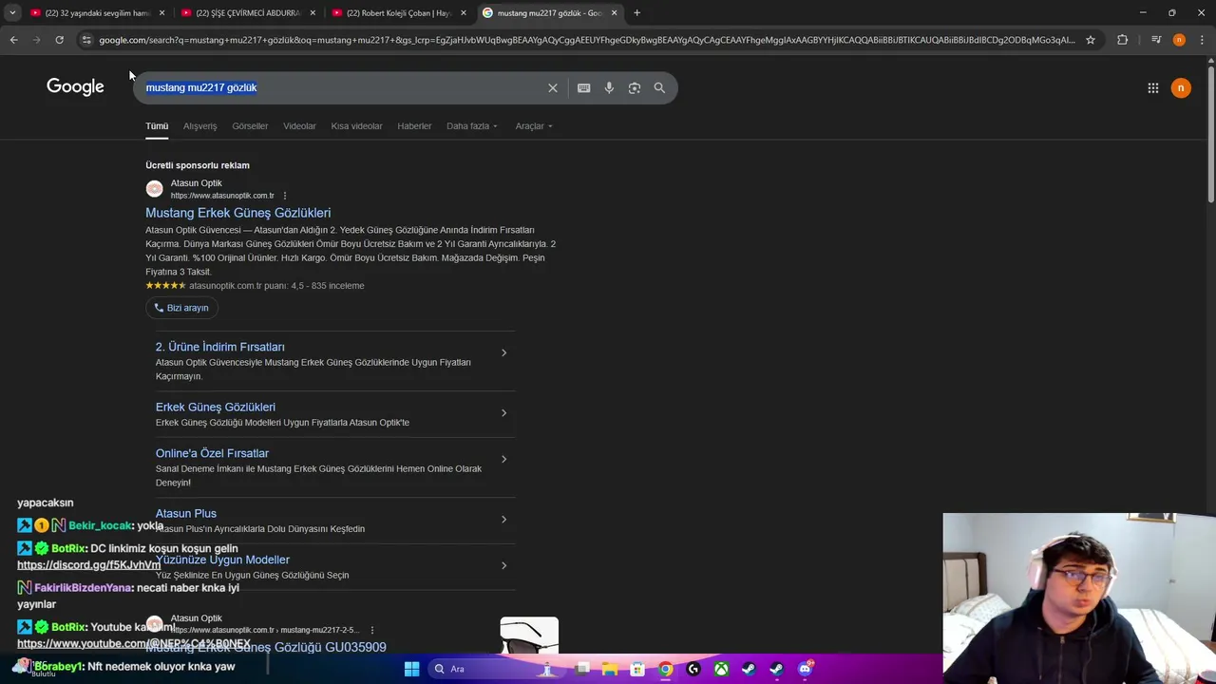Image resolution: width=1216 pixels, height=684 pixels.
Task: Go to Google home via the logo
Action: [75, 87]
